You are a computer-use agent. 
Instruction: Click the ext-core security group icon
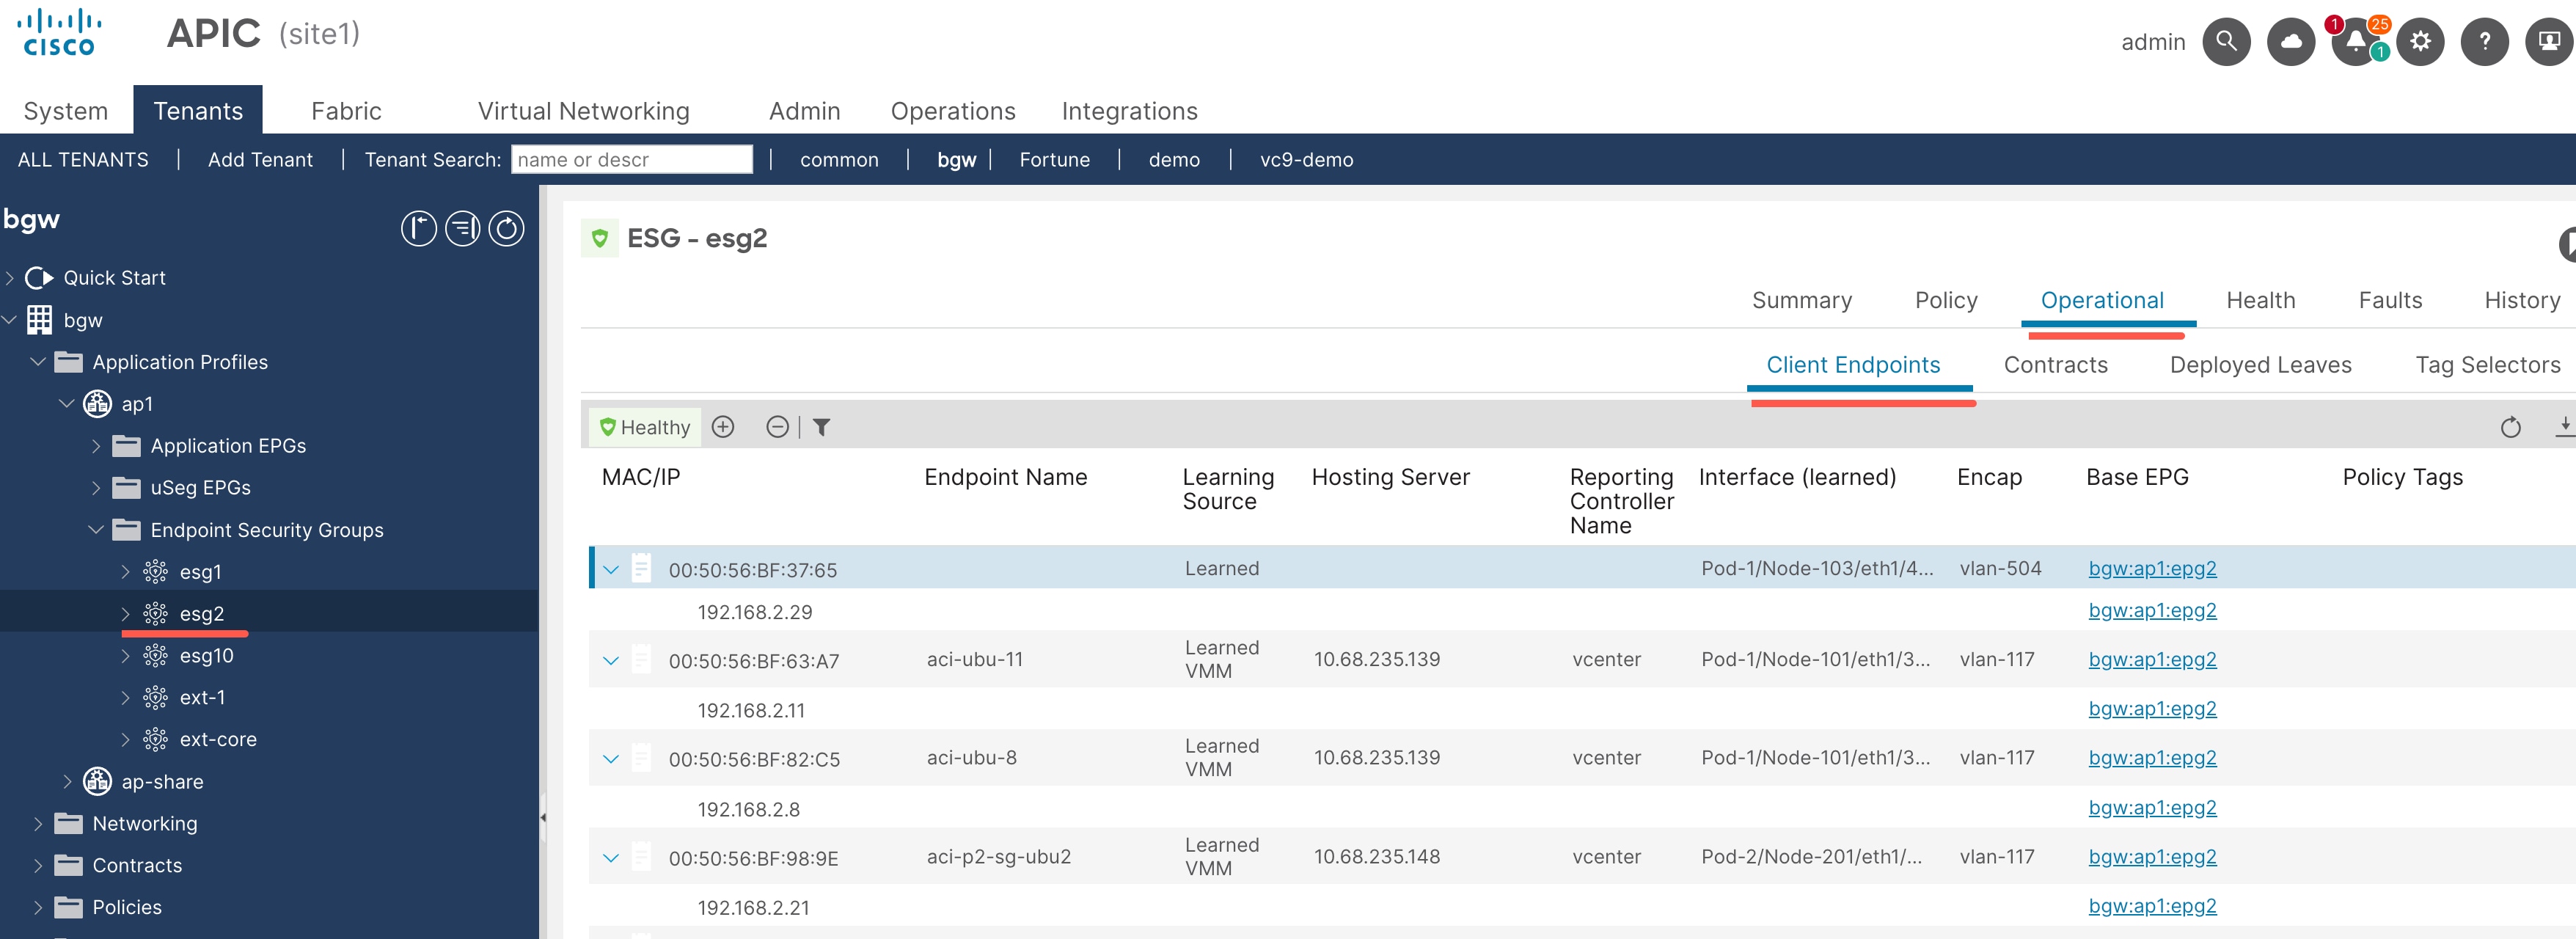[x=155, y=740]
